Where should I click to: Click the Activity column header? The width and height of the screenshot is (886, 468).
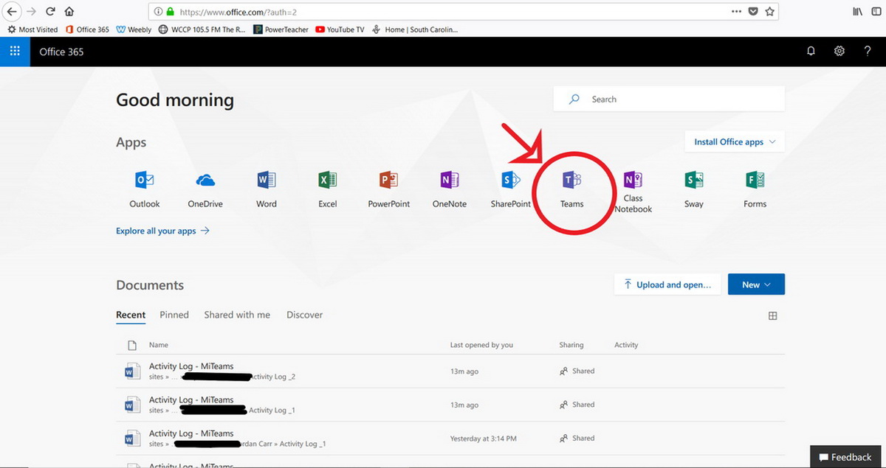coord(626,345)
